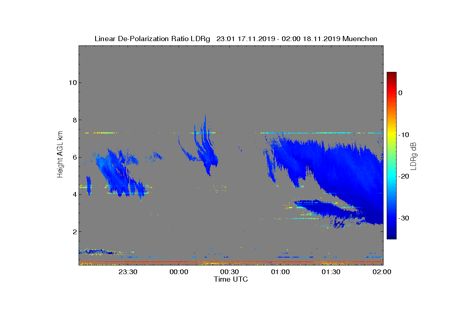Screen dimensions: 474x316
Task: Click the colorbar label '-30'
Action: coord(403,218)
